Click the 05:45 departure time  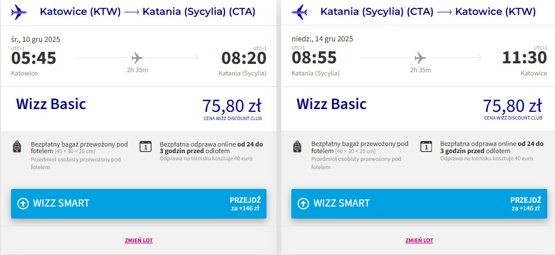click(34, 58)
